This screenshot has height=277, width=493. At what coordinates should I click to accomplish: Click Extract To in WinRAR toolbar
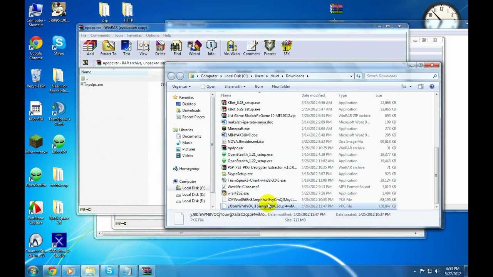(x=108, y=48)
